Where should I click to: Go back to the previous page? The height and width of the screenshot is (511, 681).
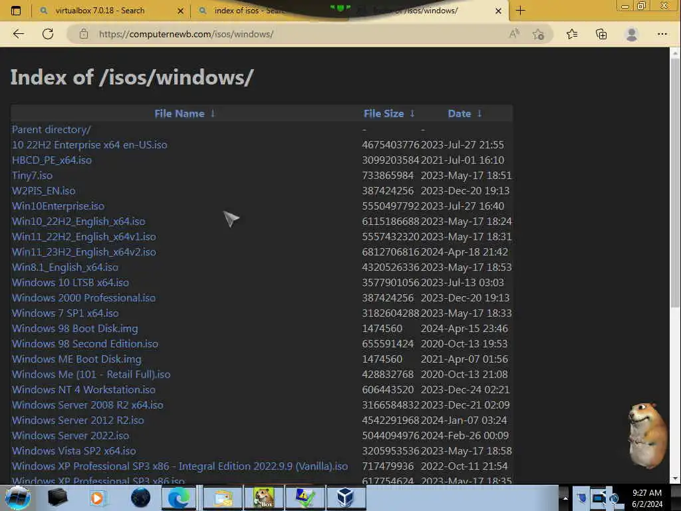coord(18,34)
